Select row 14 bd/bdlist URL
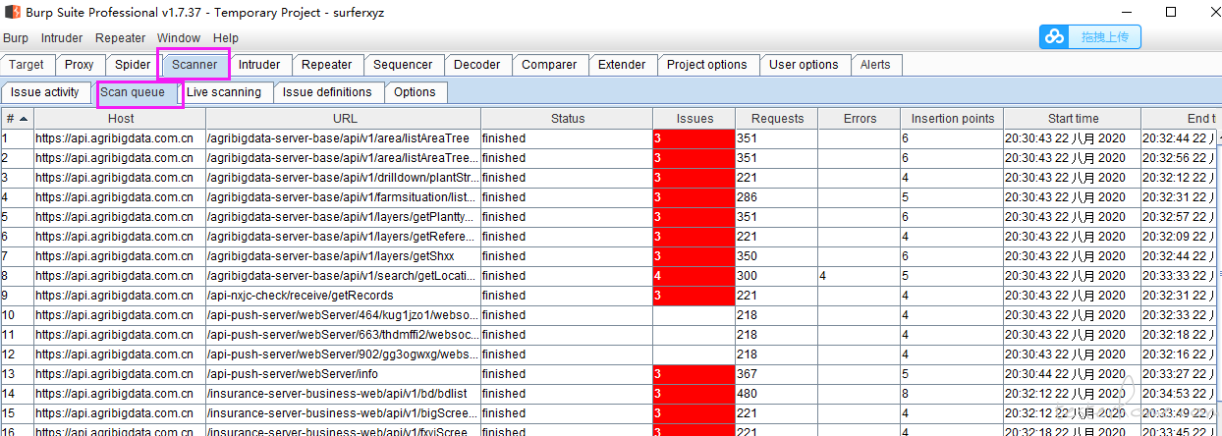This screenshot has width=1222, height=436. (x=343, y=394)
